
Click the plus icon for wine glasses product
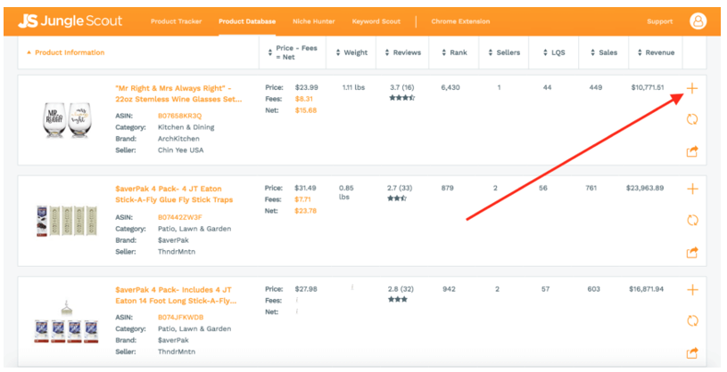(692, 88)
